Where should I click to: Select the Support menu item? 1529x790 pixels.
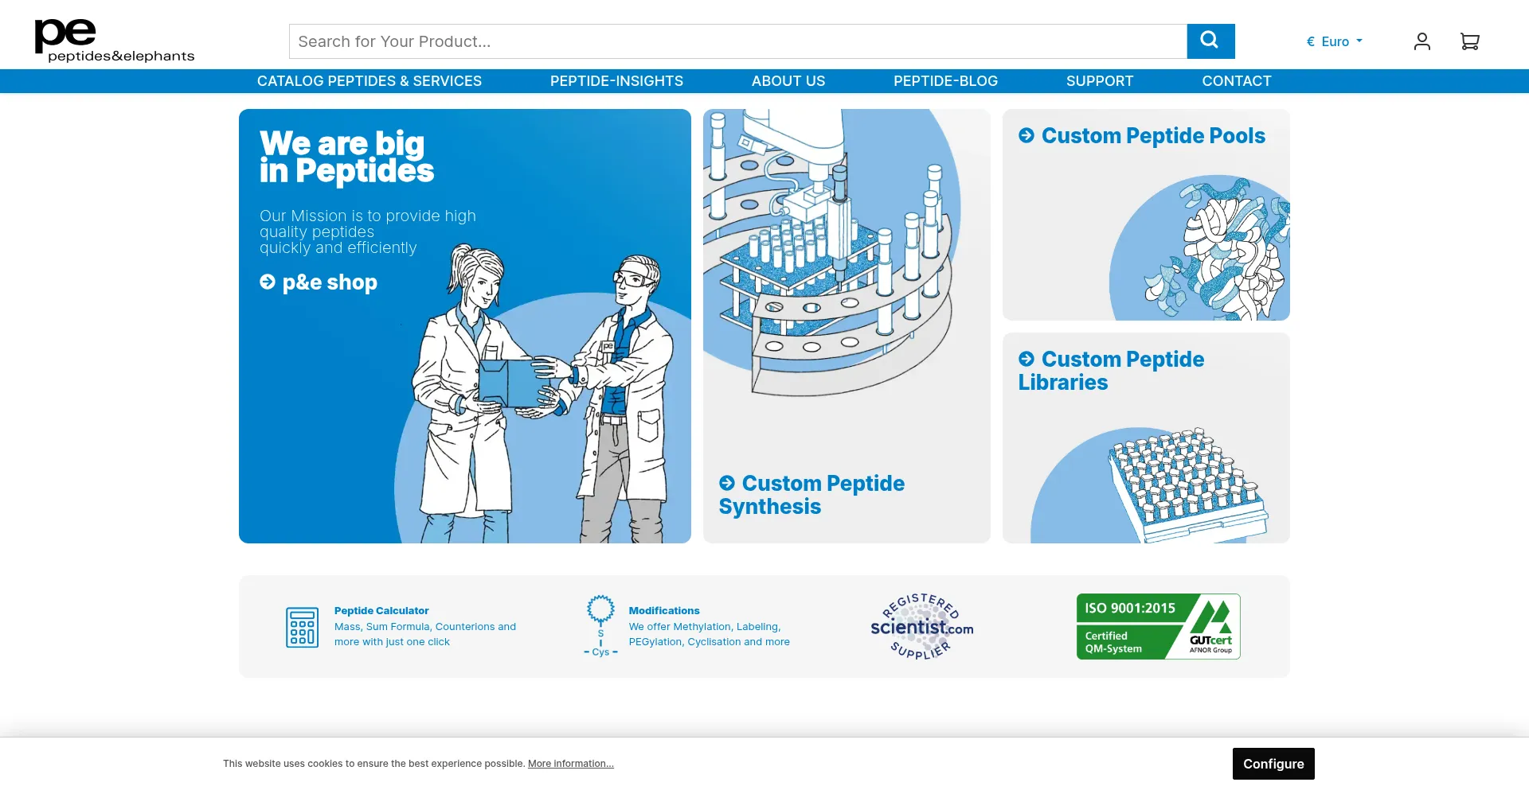[x=1099, y=81]
